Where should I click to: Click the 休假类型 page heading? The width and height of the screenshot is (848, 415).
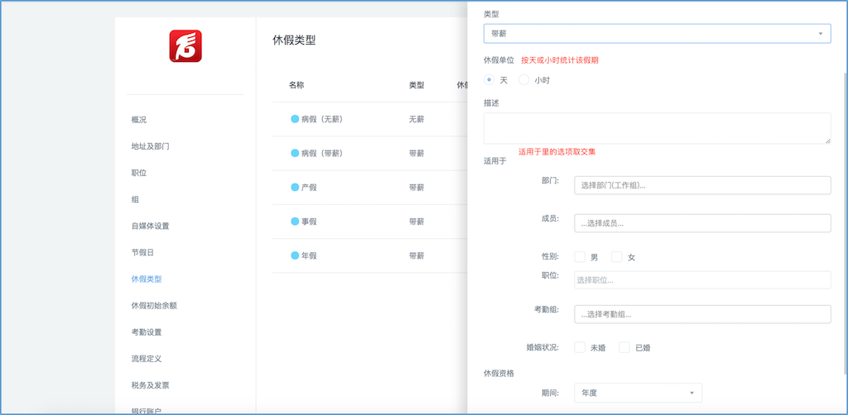[294, 40]
